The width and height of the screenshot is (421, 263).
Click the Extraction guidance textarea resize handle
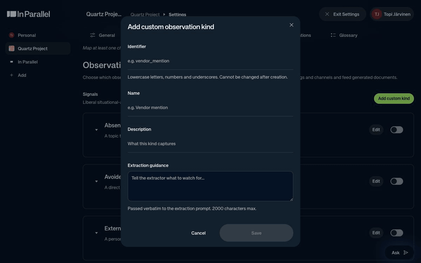[x=291, y=199]
